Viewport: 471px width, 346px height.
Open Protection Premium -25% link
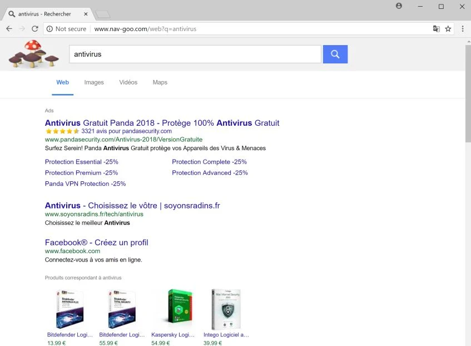(x=81, y=173)
